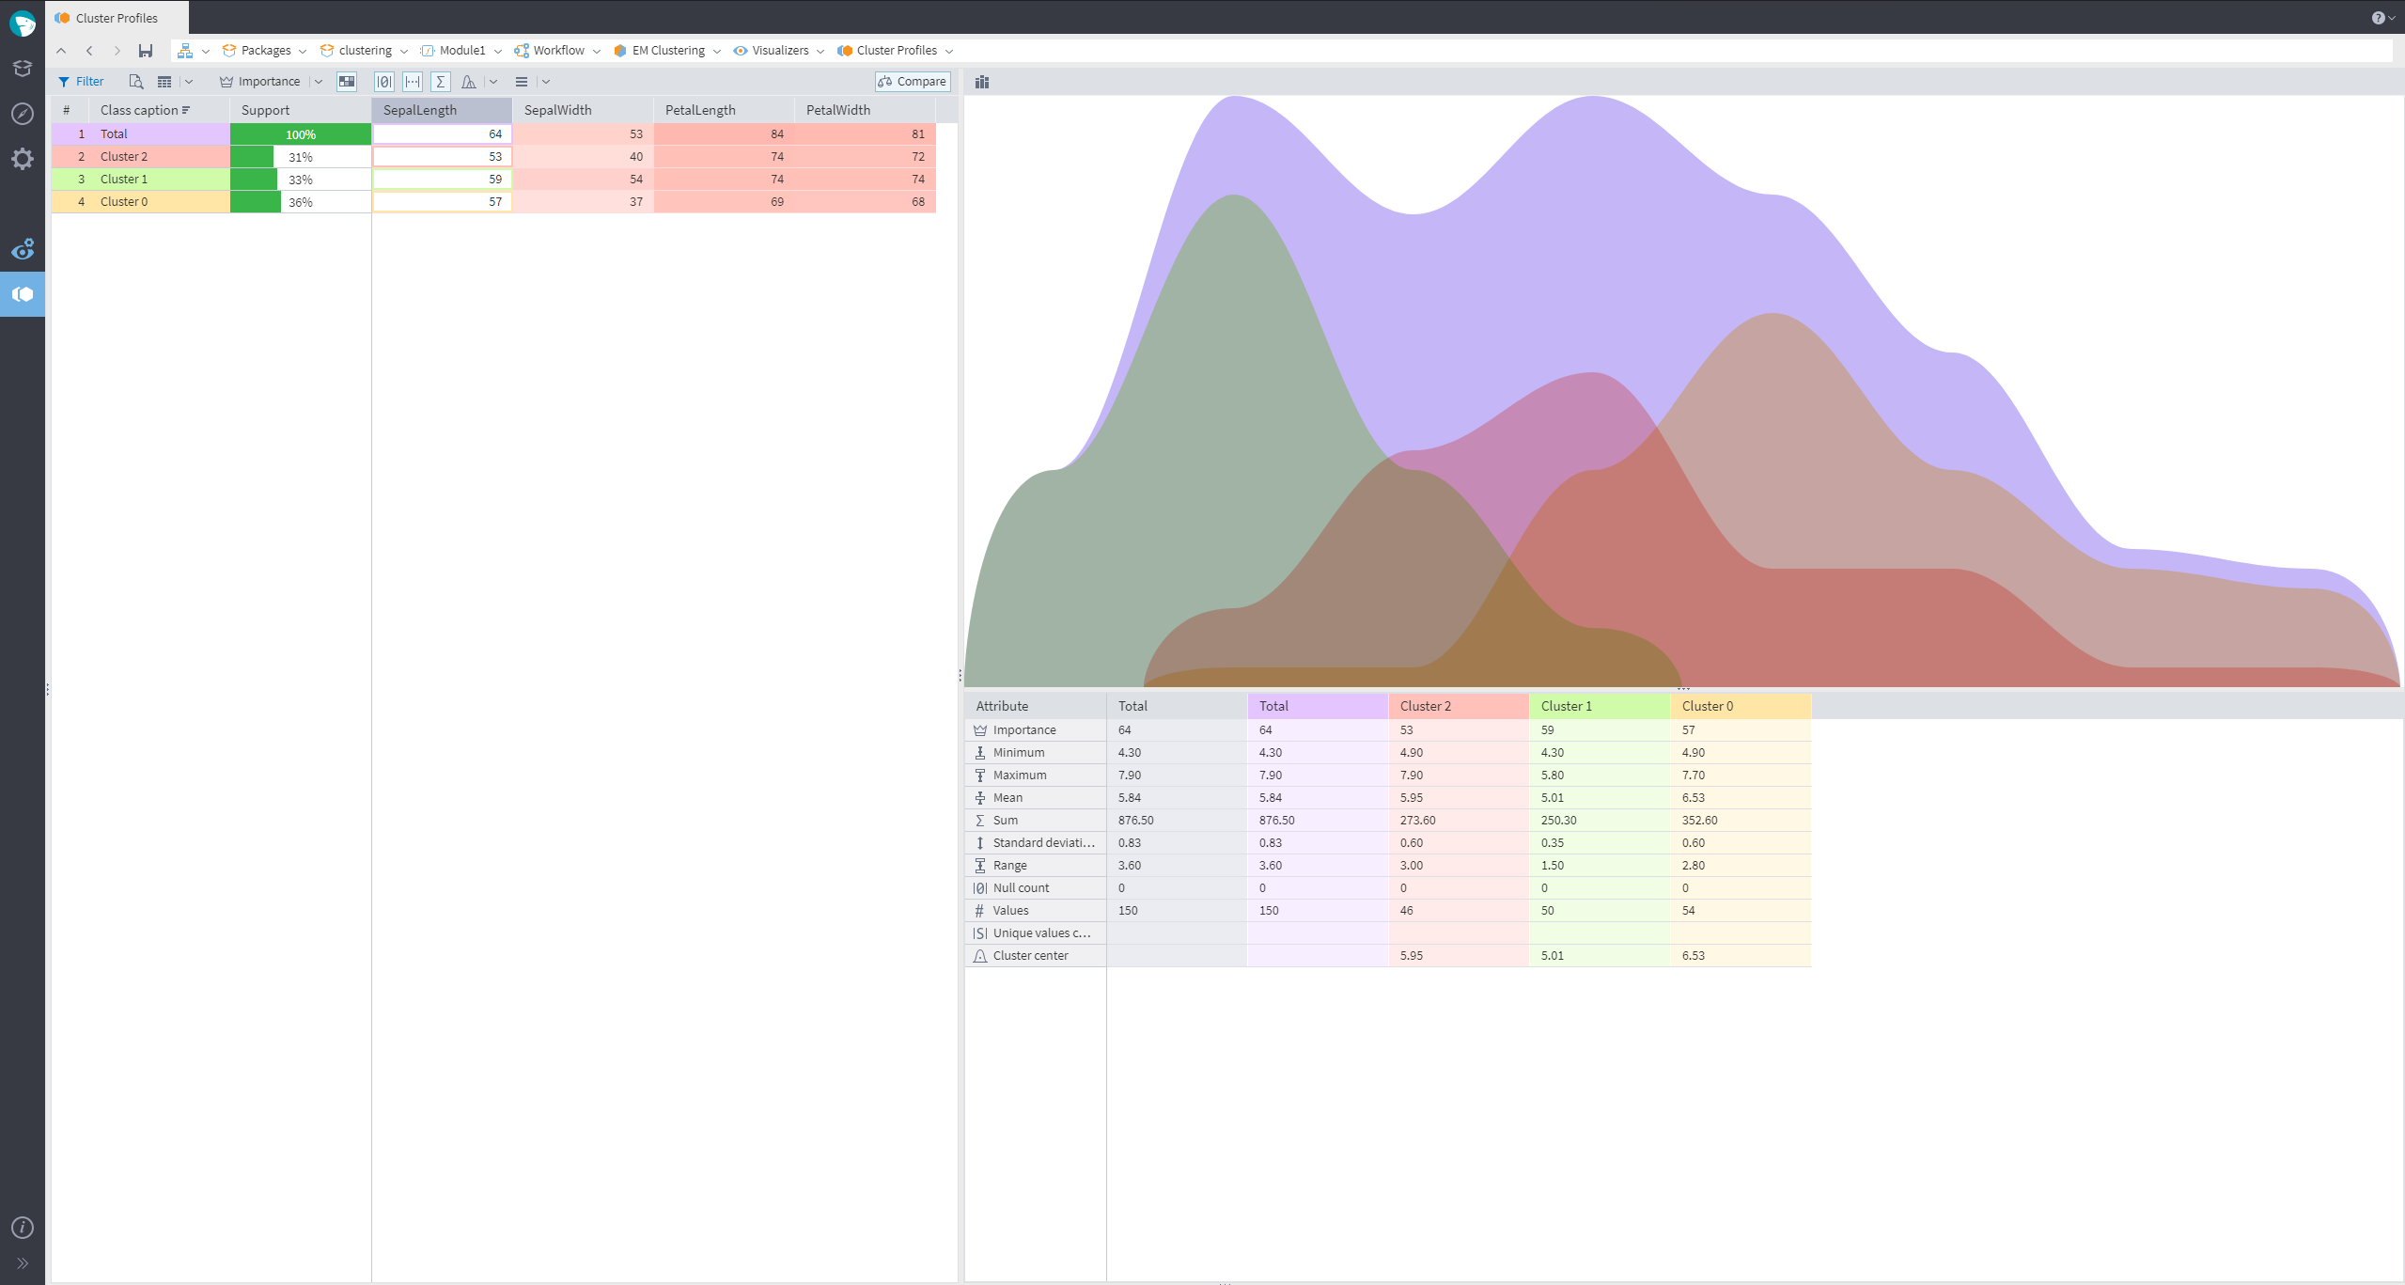Expand the table view dropdown arrow
Screen dimensions: 2405x1285
[x=189, y=82]
